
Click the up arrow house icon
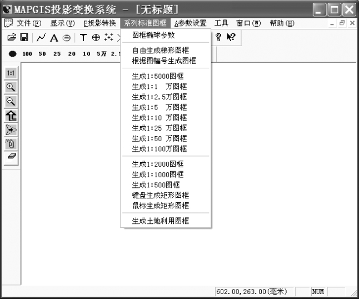tap(11, 116)
